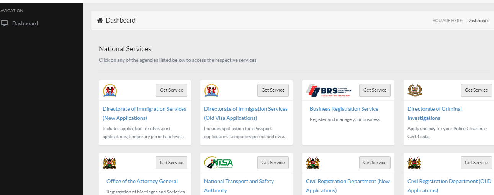Click the Attorney General coat of arms logo
Viewport: 494px width, 195px height.
coord(110,163)
